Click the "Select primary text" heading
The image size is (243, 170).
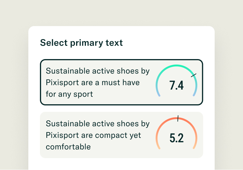tap(81, 43)
